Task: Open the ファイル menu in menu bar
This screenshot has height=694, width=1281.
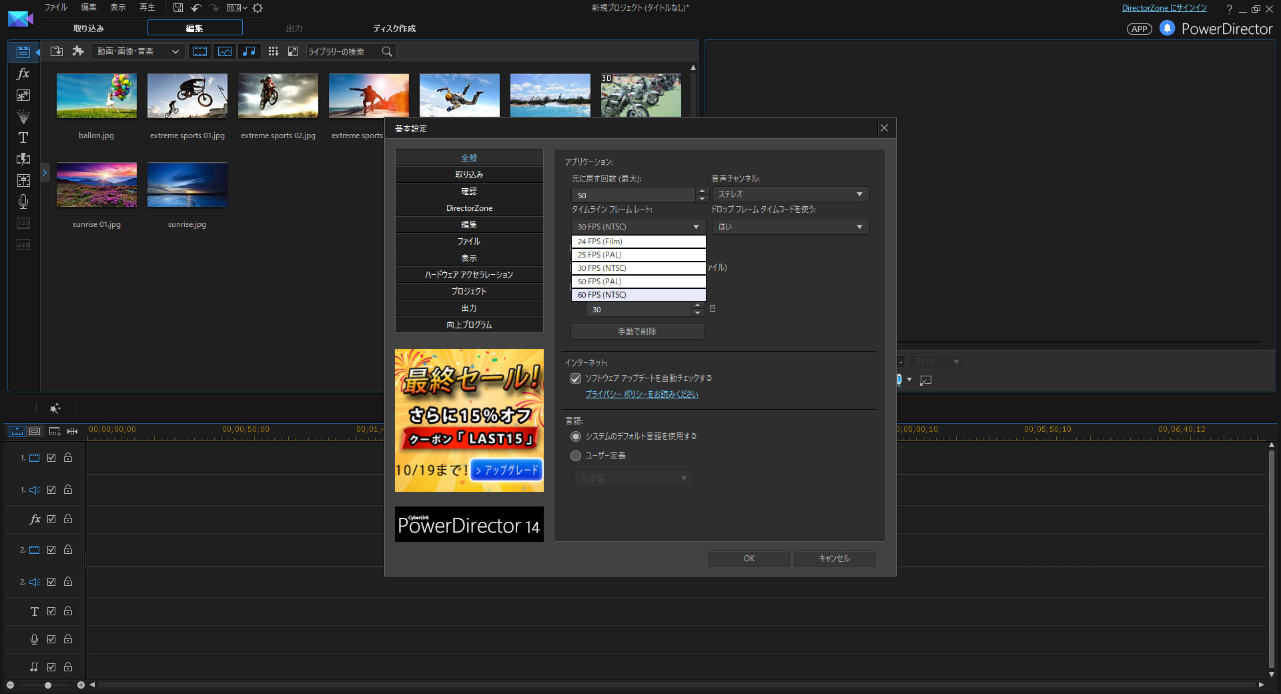Action: coord(56,7)
